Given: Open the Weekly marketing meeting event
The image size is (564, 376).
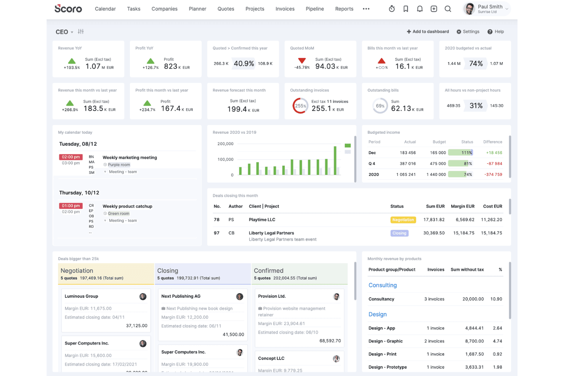Looking at the screenshot, I should (x=130, y=158).
